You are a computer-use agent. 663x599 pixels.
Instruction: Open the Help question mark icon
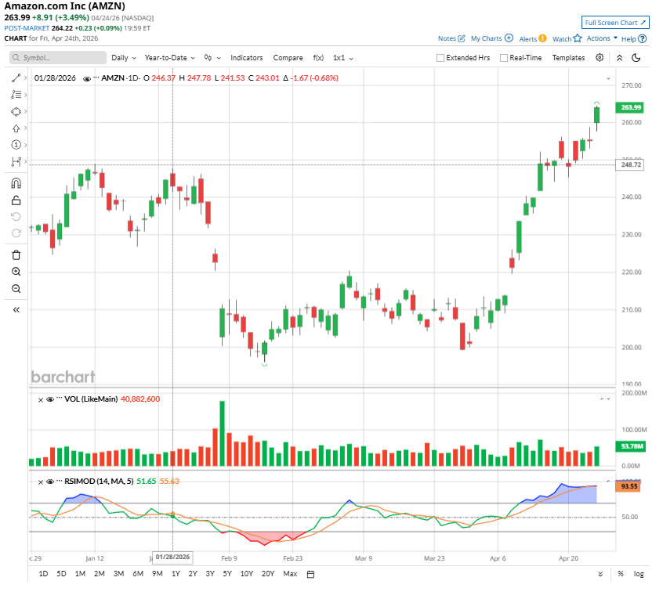point(643,39)
